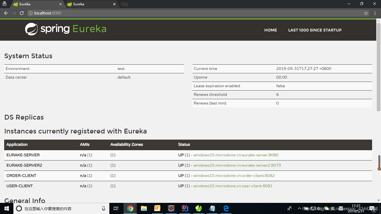Open the taskbar clock showing 17:27
The width and height of the screenshot is (381, 214).
356,208
